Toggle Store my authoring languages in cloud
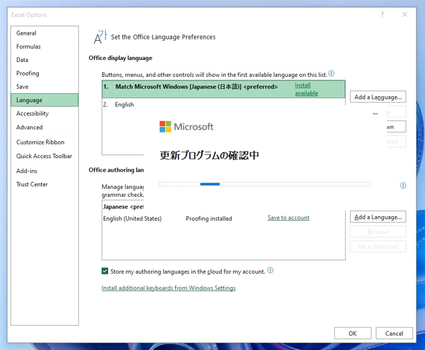The width and height of the screenshot is (425, 350). (x=105, y=271)
